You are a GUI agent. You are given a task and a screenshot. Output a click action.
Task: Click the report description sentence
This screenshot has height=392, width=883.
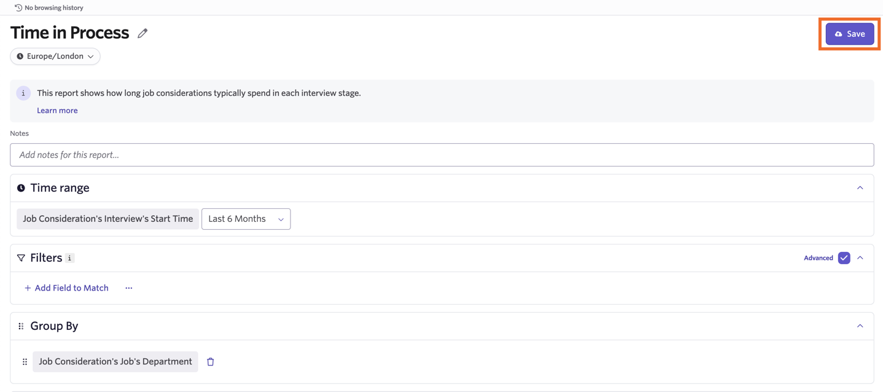199,93
